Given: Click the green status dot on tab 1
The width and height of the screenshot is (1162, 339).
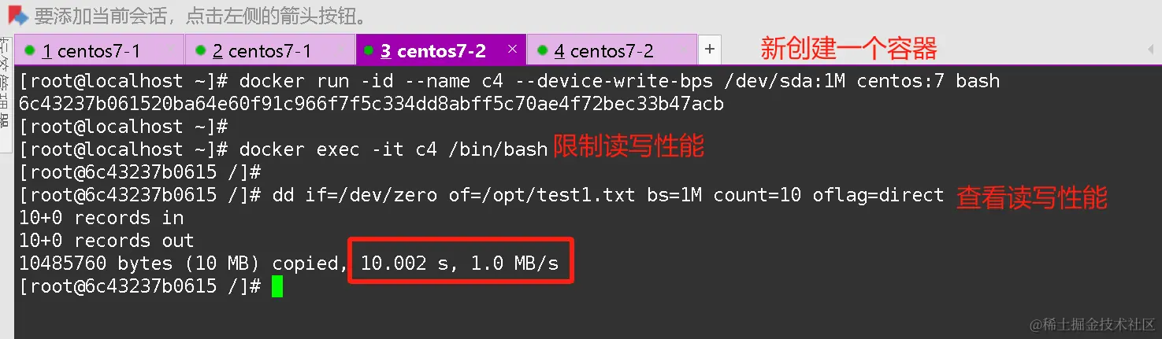Looking at the screenshot, I should tap(30, 50).
